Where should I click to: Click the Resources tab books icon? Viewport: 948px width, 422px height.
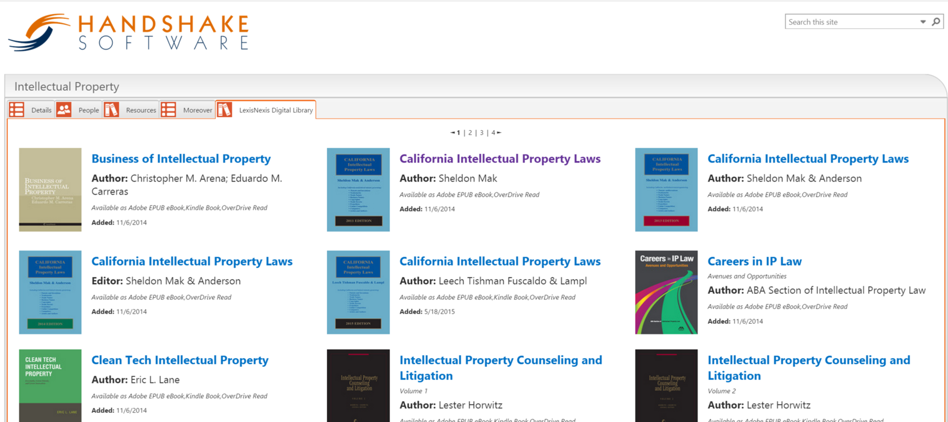[x=111, y=110]
